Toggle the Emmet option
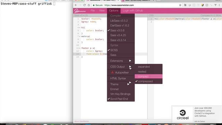This screenshot has height=125, width=222. 121,89
